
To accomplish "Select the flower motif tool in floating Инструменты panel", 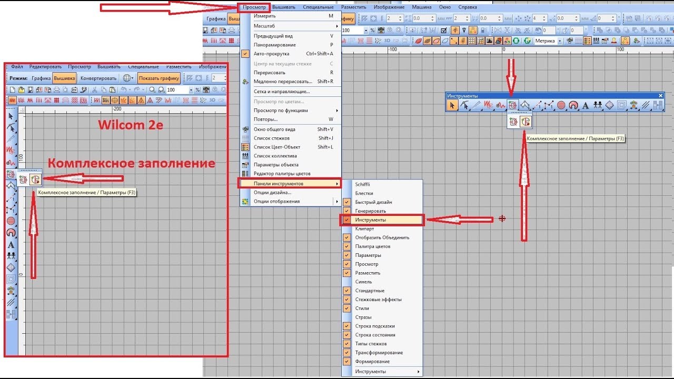I will tap(633, 105).
